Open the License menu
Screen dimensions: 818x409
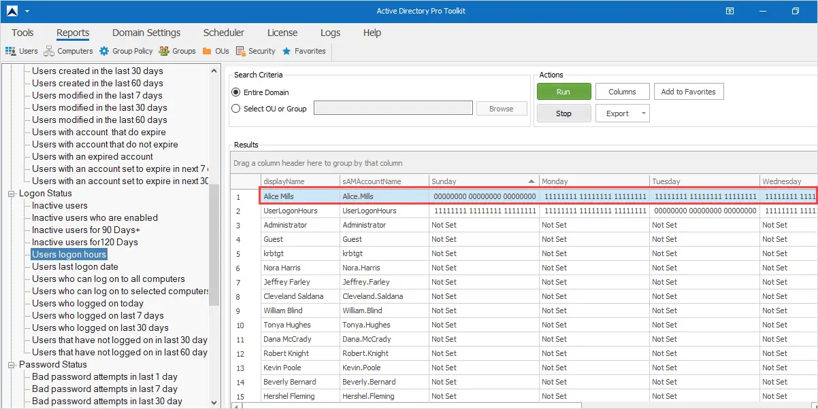coord(282,33)
